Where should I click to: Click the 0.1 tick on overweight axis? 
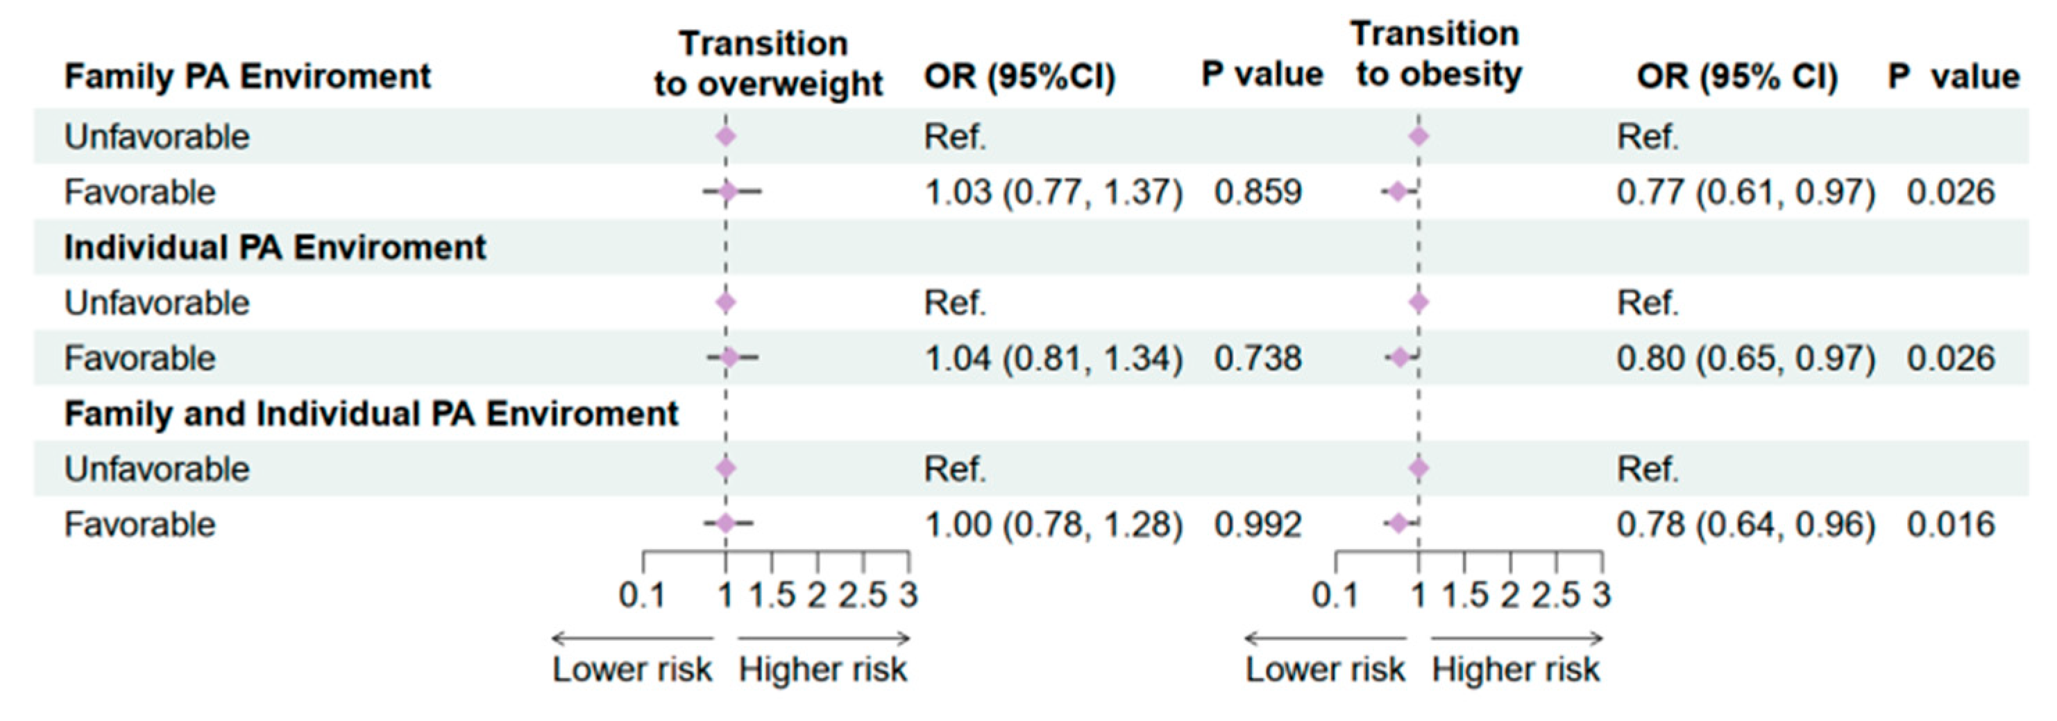[643, 593]
